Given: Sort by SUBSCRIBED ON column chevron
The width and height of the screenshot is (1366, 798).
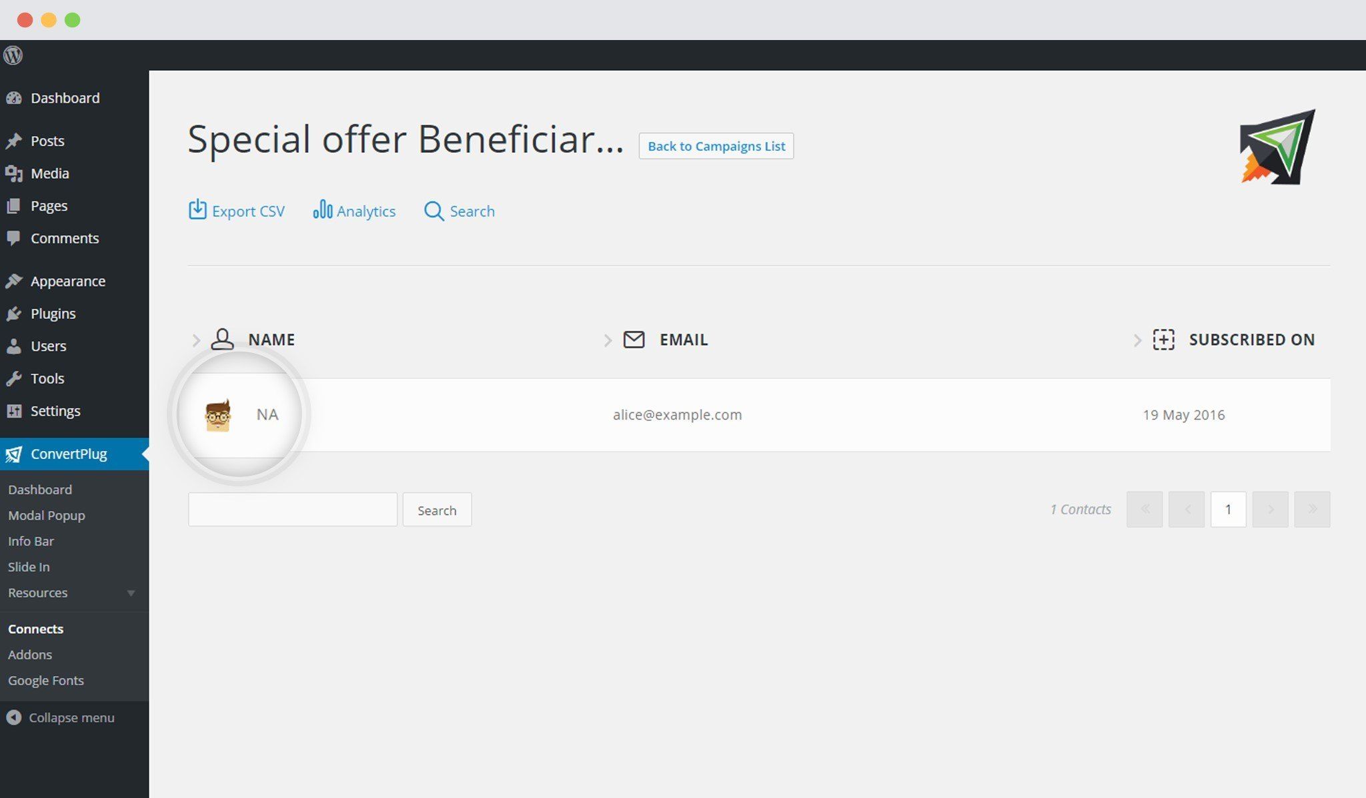Looking at the screenshot, I should pos(1137,340).
